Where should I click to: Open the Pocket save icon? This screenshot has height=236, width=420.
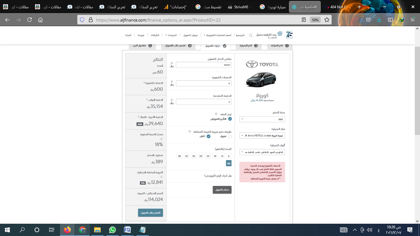click(368, 20)
